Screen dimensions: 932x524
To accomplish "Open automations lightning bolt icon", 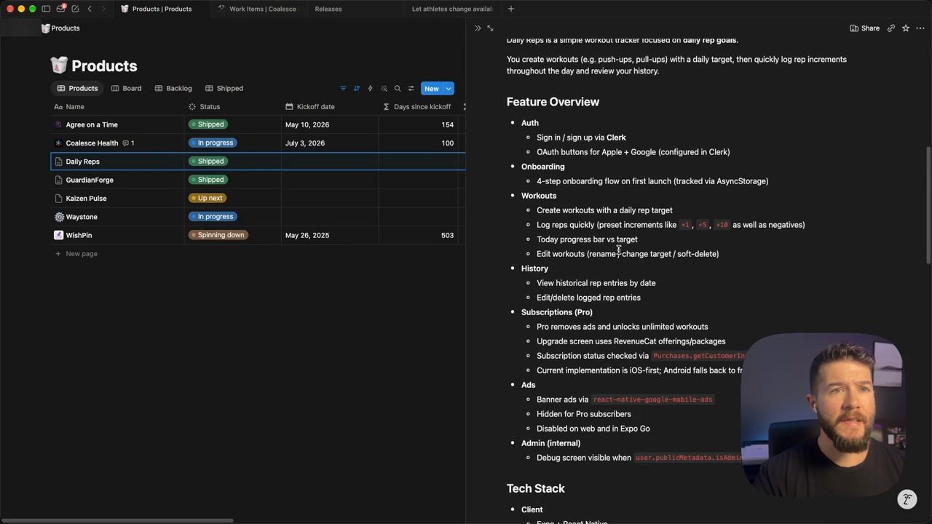I will coord(370,89).
